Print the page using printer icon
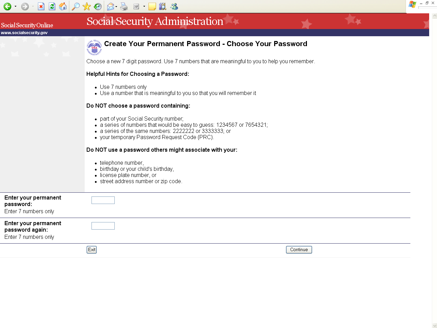 (124, 6)
